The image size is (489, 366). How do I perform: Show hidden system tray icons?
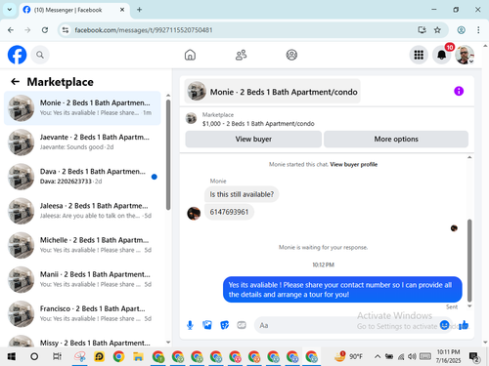pyautogui.click(x=378, y=356)
